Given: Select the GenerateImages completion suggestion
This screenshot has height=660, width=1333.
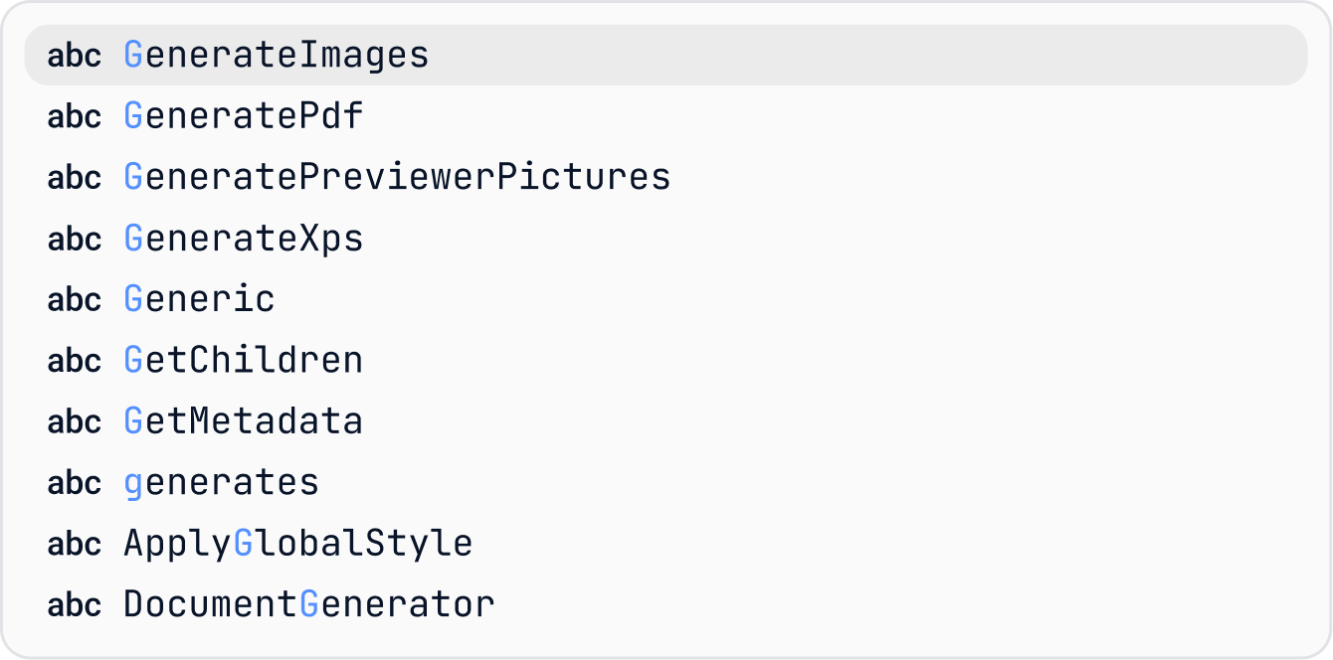Looking at the screenshot, I should pos(666,55).
